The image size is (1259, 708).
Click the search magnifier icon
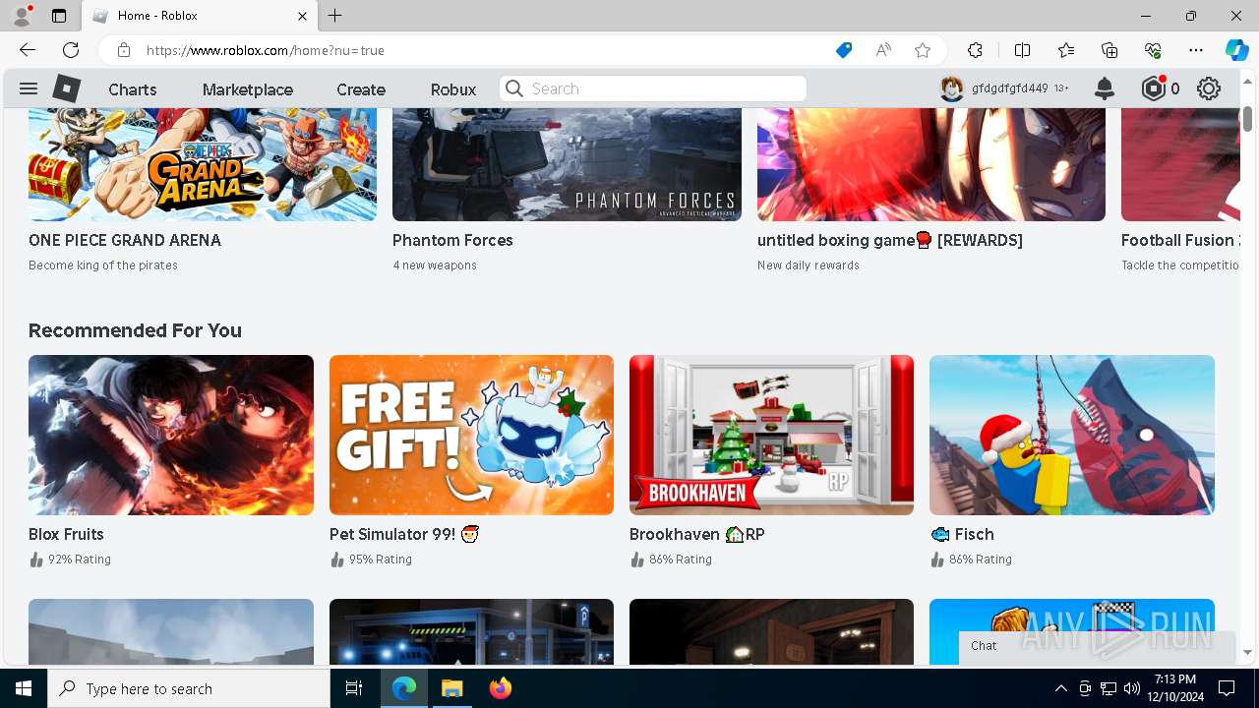(x=514, y=88)
